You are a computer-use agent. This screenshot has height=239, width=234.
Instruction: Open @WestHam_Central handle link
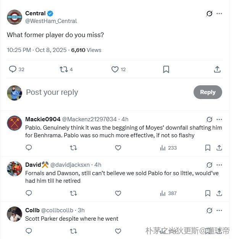pyautogui.click(x=51, y=21)
